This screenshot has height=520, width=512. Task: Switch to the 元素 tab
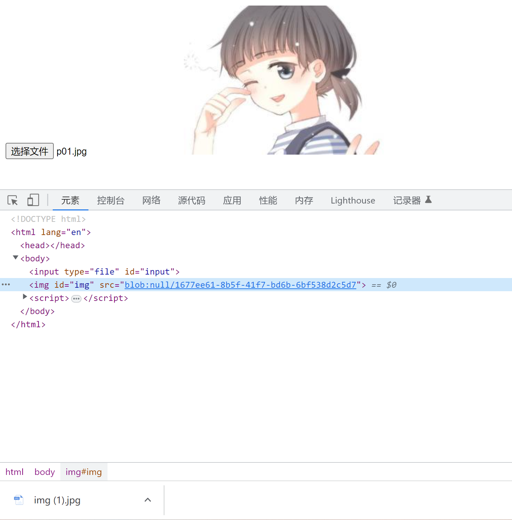click(x=70, y=200)
